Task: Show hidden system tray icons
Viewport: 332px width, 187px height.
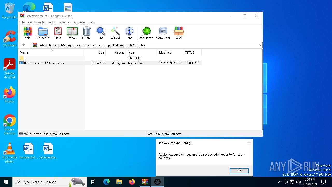Action: 280,182
